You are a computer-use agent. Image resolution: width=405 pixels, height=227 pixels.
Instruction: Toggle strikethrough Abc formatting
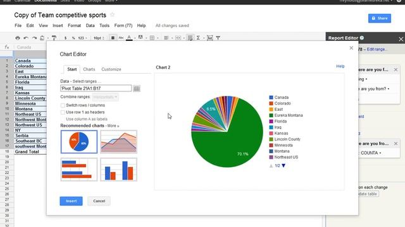(x=121, y=38)
